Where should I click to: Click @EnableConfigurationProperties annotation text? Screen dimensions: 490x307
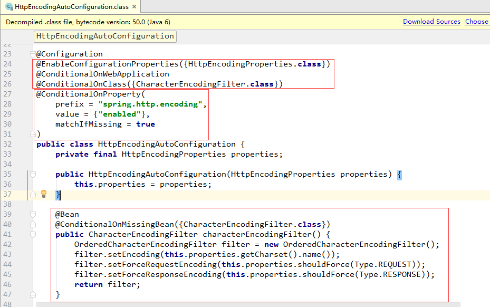tap(107, 64)
